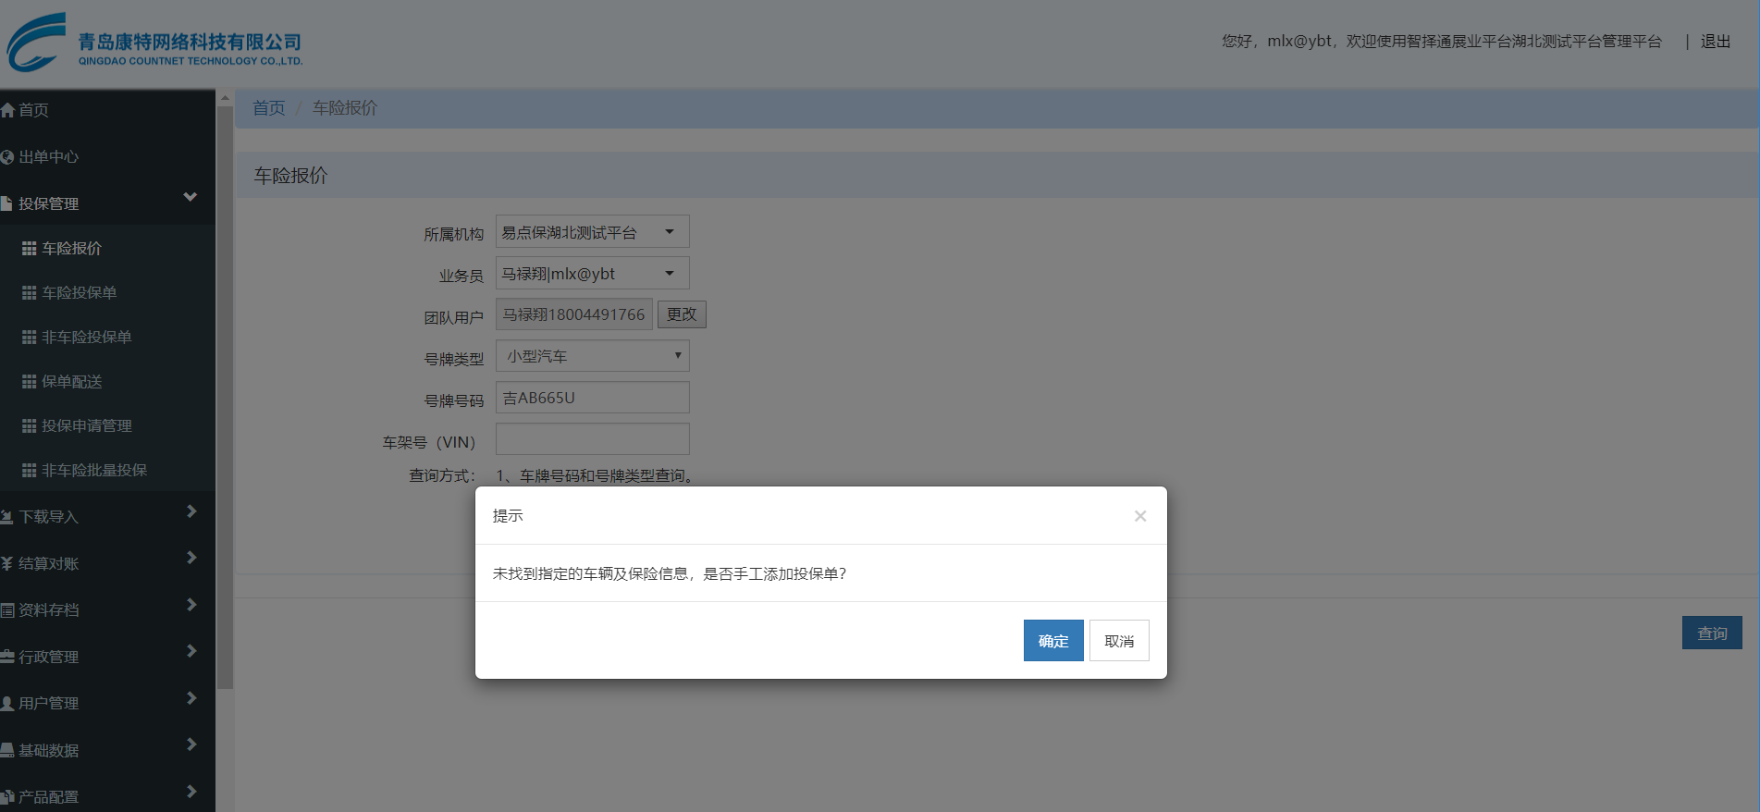Click the file icon beside 投保管理
Viewport: 1760px width, 812px height.
coord(6,203)
